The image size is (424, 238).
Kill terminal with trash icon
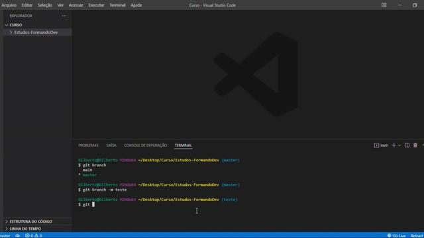pyautogui.click(x=415, y=145)
